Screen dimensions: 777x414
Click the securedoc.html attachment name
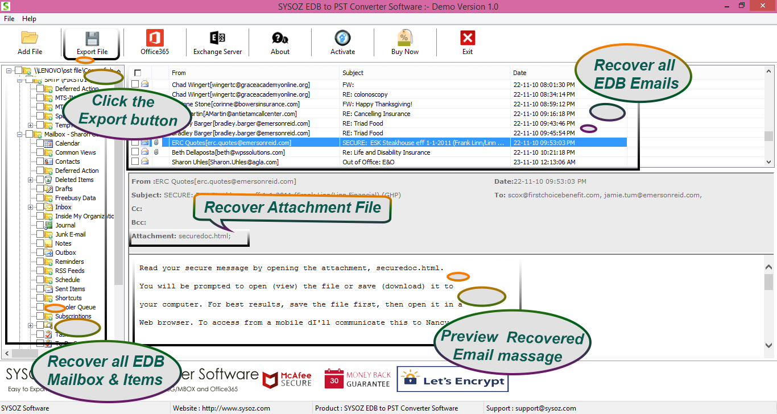[x=205, y=236]
